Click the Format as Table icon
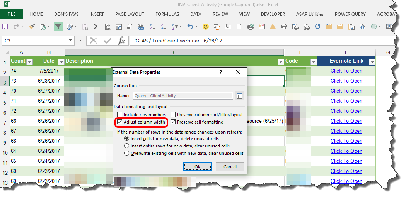406x198 pixels. [70, 26]
